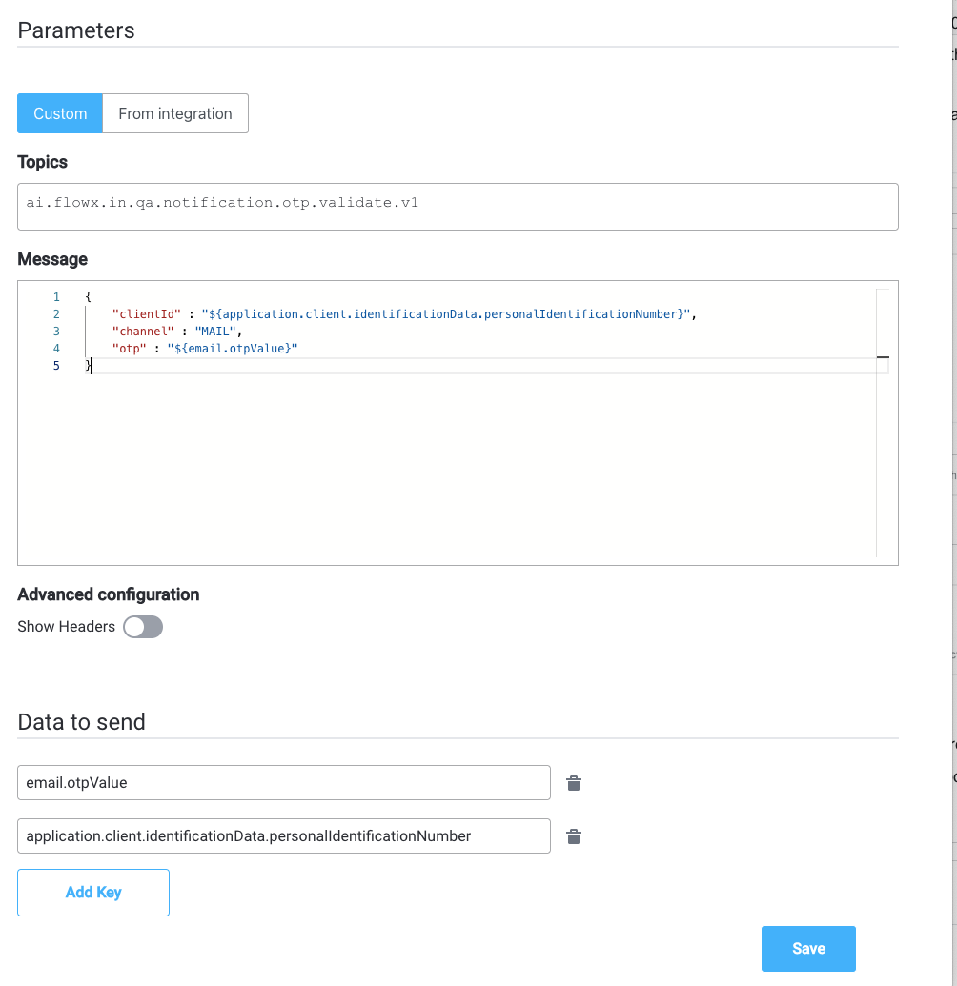Click the Save button

click(x=808, y=948)
